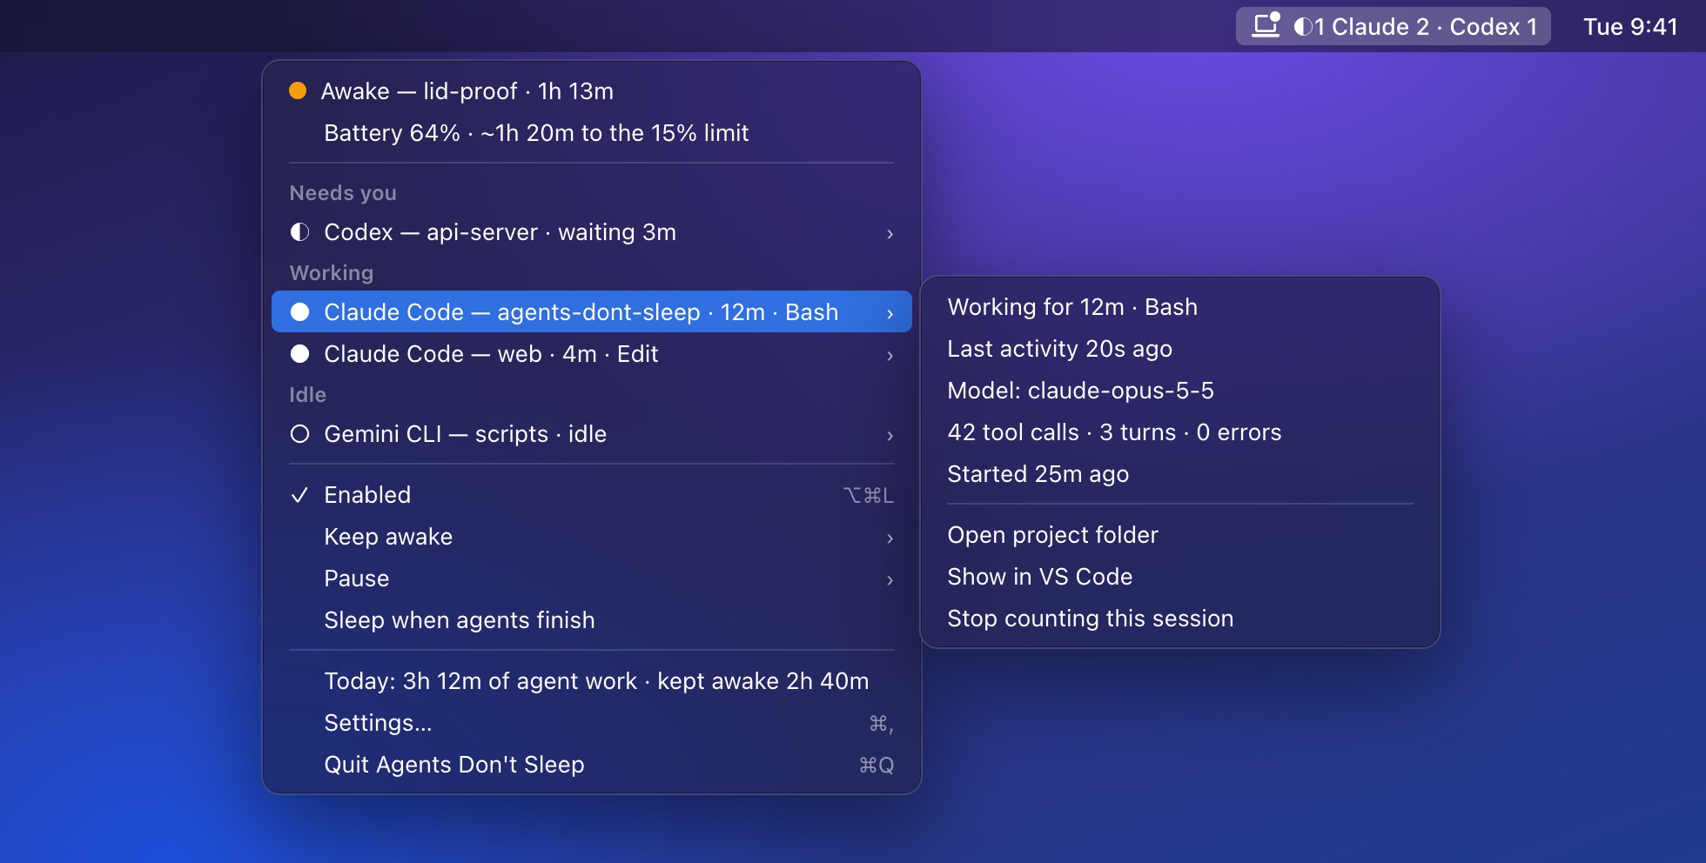Open Settings… from the menu
Image resolution: width=1706 pixels, height=863 pixels.
tap(592, 723)
